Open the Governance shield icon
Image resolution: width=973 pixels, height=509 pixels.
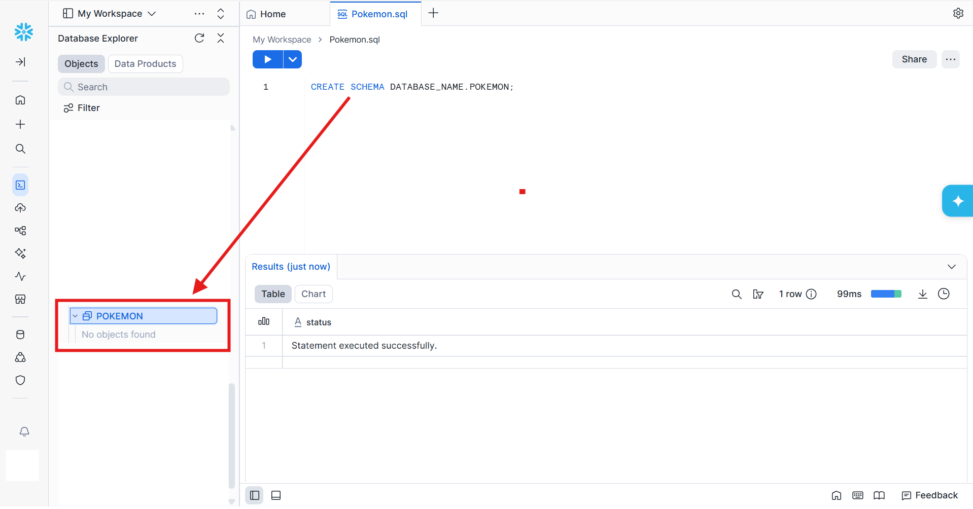click(x=20, y=380)
